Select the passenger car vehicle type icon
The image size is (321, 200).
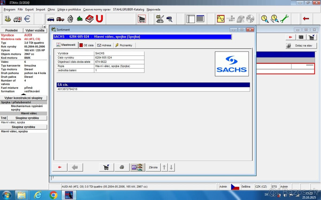(51, 19)
